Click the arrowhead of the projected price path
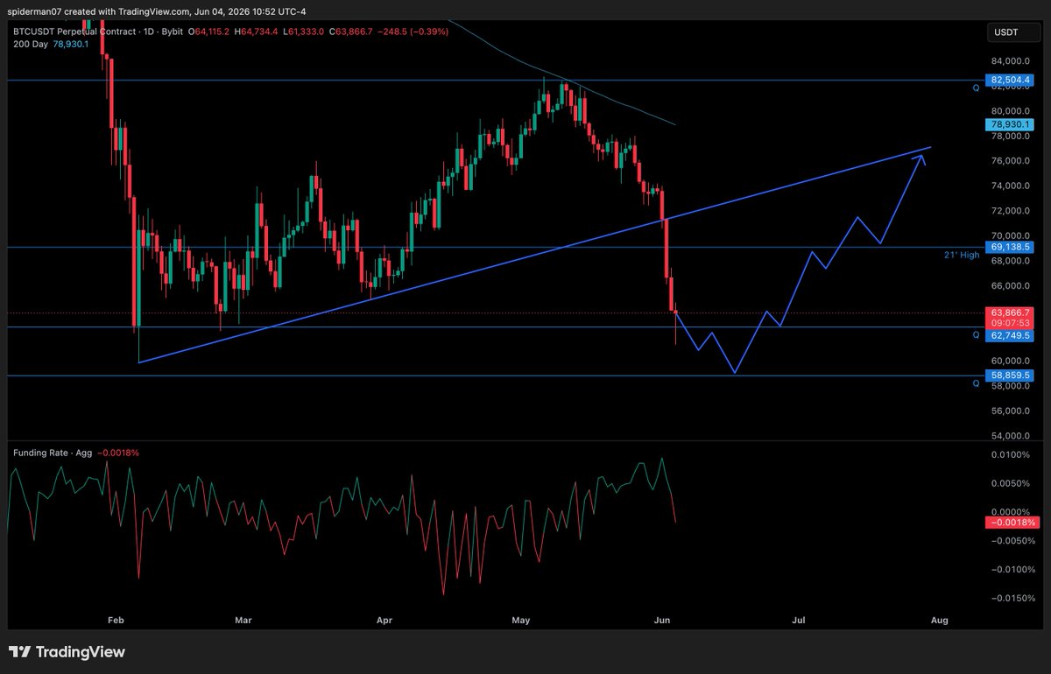Screen dimensions: 1051x674 click(x=920, y=158)
